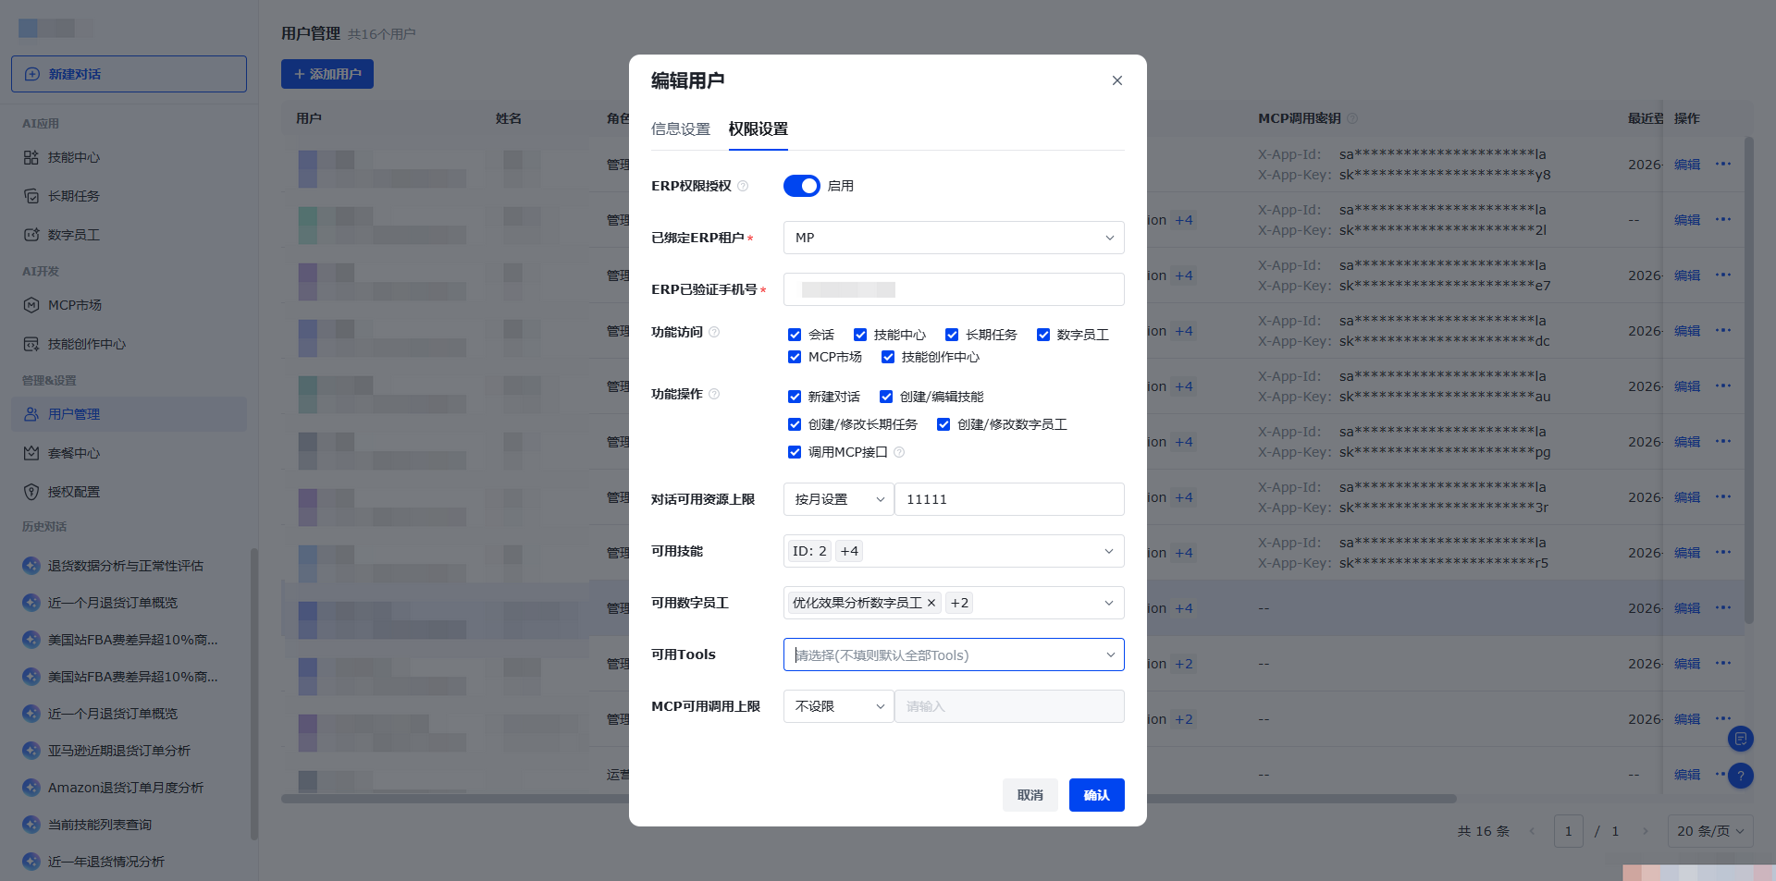Viewport: 1776px width, 881px height.
Task: Click the help icon after 调用MCP接口
Action: pos(899,452)
